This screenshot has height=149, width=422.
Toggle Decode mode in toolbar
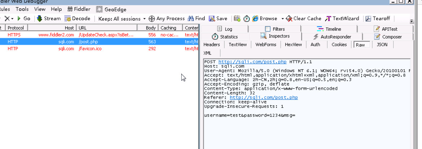tap(77, 19)
